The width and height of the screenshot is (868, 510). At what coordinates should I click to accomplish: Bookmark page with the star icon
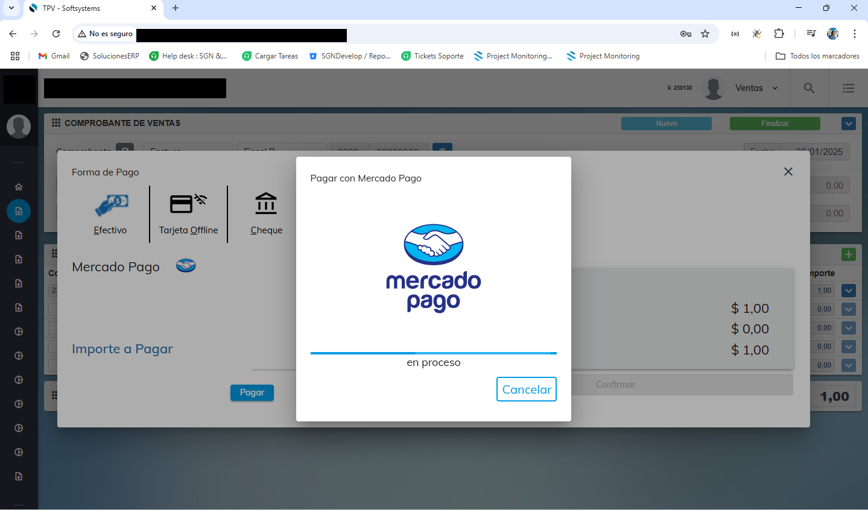coord(705,34)
